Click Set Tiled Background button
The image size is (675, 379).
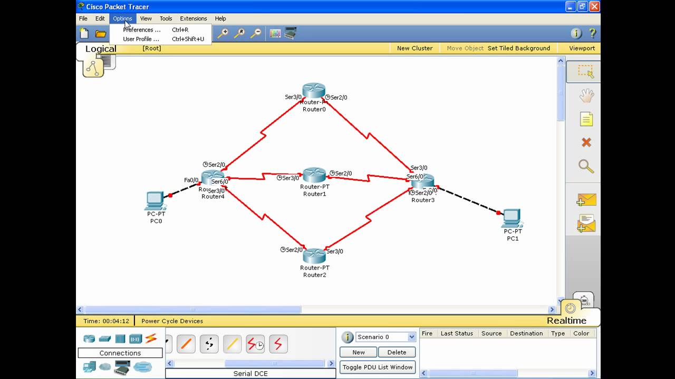tap(518, 48)
